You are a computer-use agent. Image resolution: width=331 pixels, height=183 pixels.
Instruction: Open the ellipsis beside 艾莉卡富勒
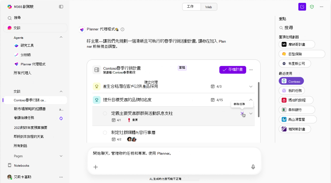(61, 177)
